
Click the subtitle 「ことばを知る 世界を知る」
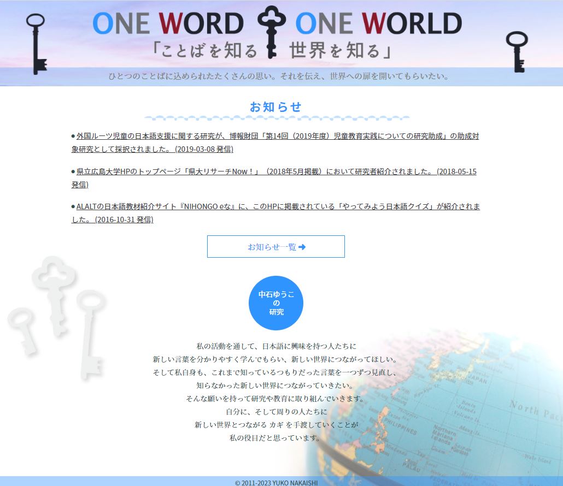[x=272, y=51]
